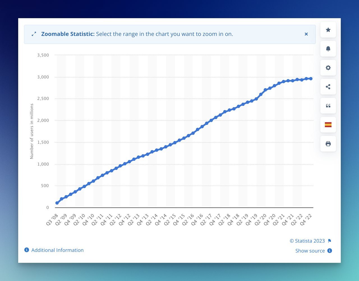Click the Q4 '22 axis label

coord(306,220)
